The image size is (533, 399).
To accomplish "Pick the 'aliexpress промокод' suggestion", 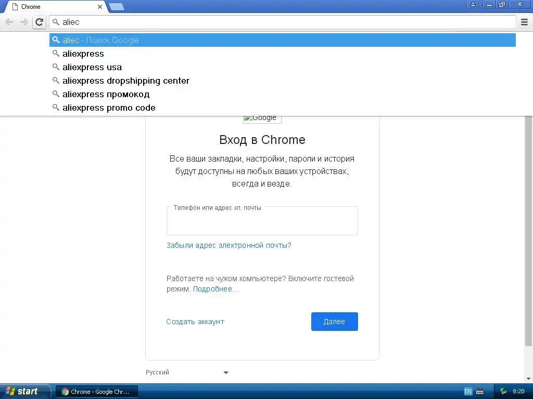I will click(283, 94).
